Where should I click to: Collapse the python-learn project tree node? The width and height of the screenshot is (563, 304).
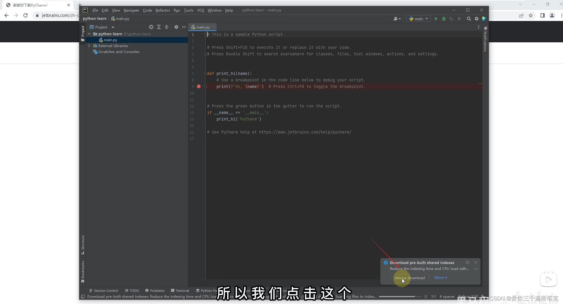[x=89, y=34]
